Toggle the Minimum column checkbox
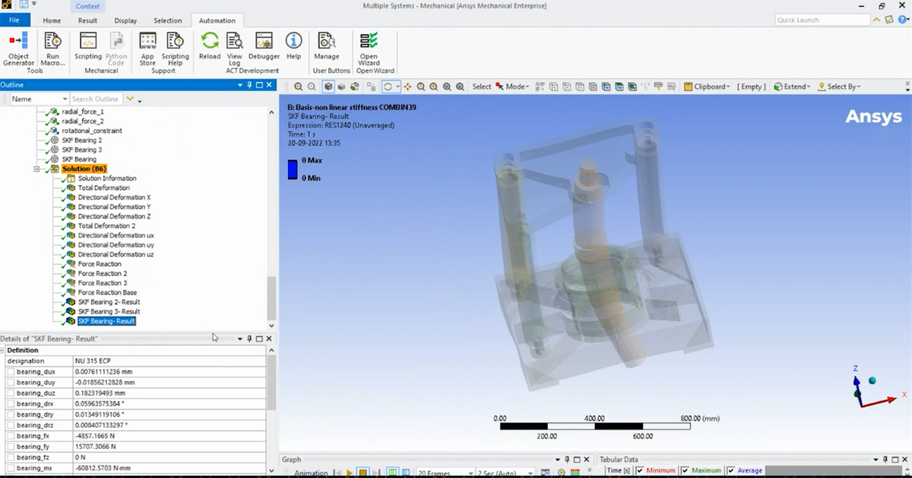This screenshot has height=478, width=912. click(x=641, y=470)
